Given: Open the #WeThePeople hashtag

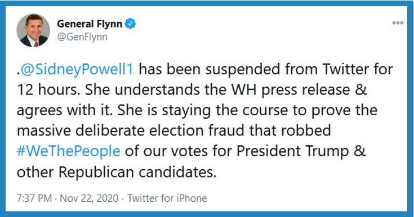Looking at the screenshot, I should 68,151.
